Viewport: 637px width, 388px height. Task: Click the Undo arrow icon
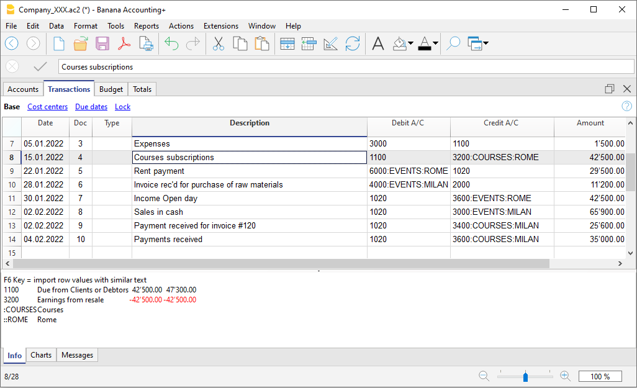pyautogui.click(x=171, y=43)
